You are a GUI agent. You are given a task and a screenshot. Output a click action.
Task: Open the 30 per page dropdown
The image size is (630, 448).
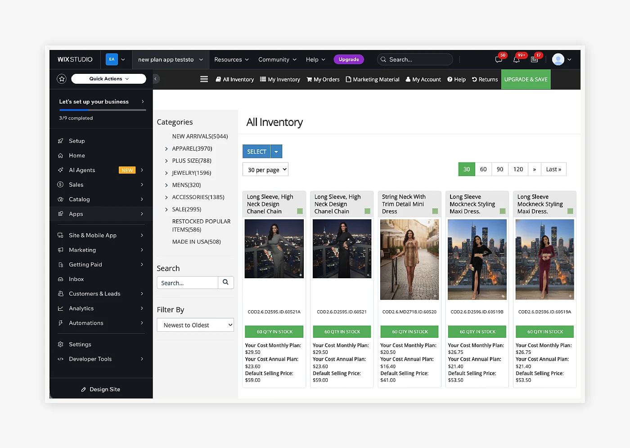(x=265, y=169)
